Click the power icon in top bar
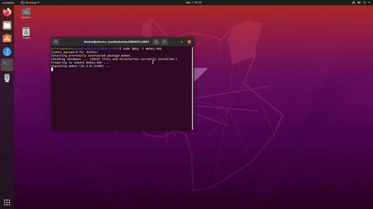 [364, 2]
